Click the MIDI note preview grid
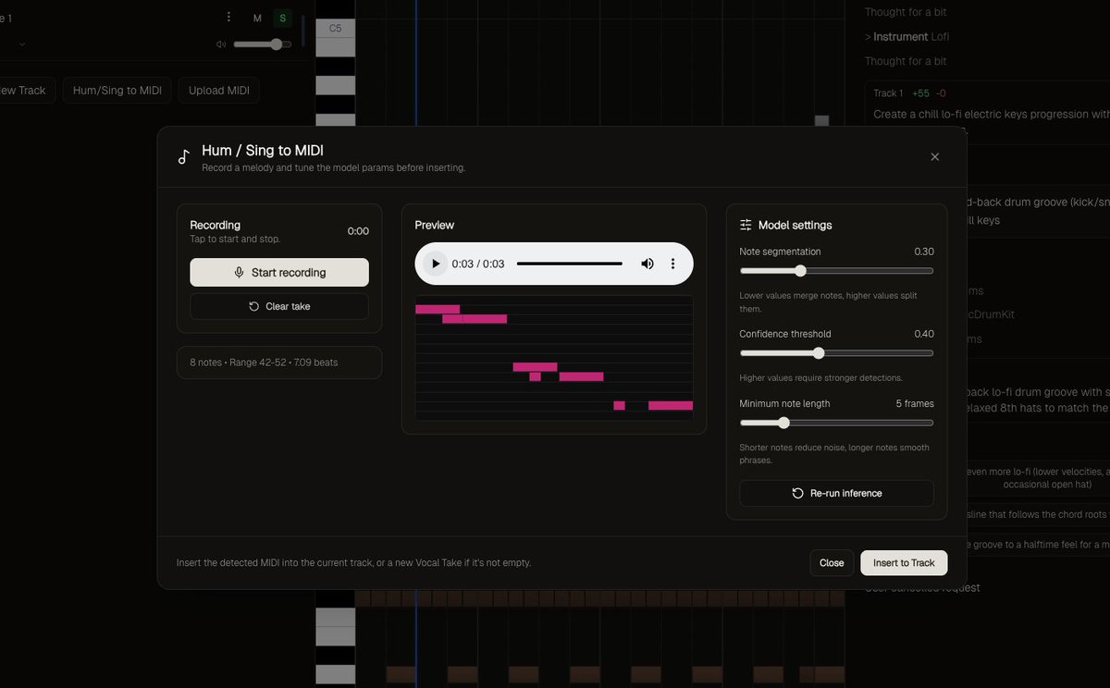Screen dimensions: 1110x688 pos(553,358)
